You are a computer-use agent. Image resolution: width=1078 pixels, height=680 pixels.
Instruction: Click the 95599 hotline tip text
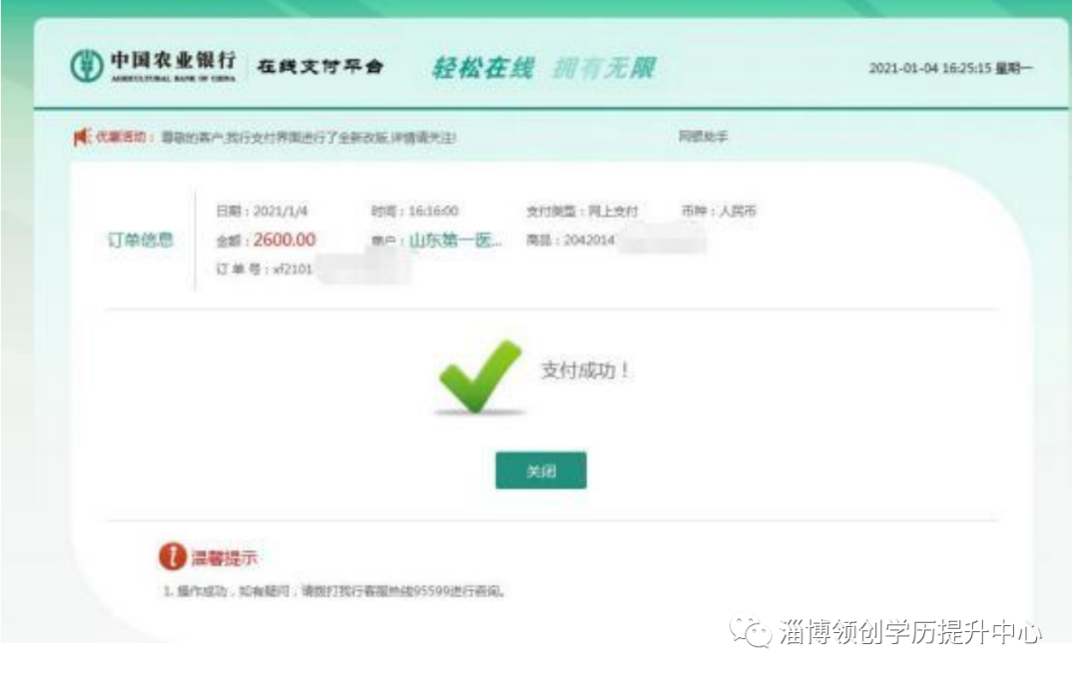pyautogui.click(x=334, y=590)
